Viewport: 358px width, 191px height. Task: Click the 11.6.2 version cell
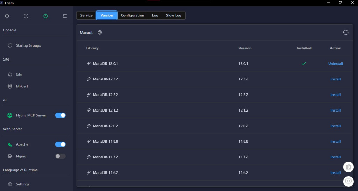pos(243,172)
